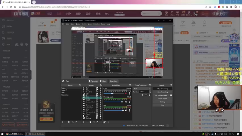Move scene up with the Scenes up arrow
This screenshot has height=136, width=242.
point(73,122)
